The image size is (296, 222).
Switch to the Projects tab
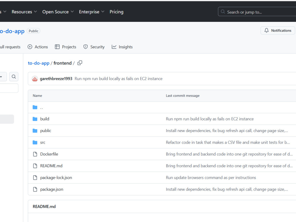[65, 47]
